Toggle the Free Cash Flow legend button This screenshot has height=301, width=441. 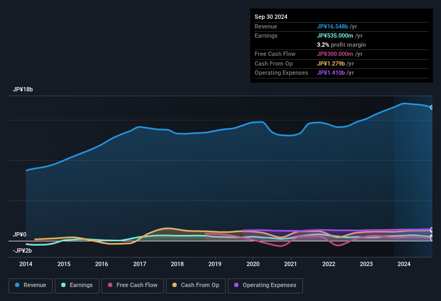tap(133, 285)
